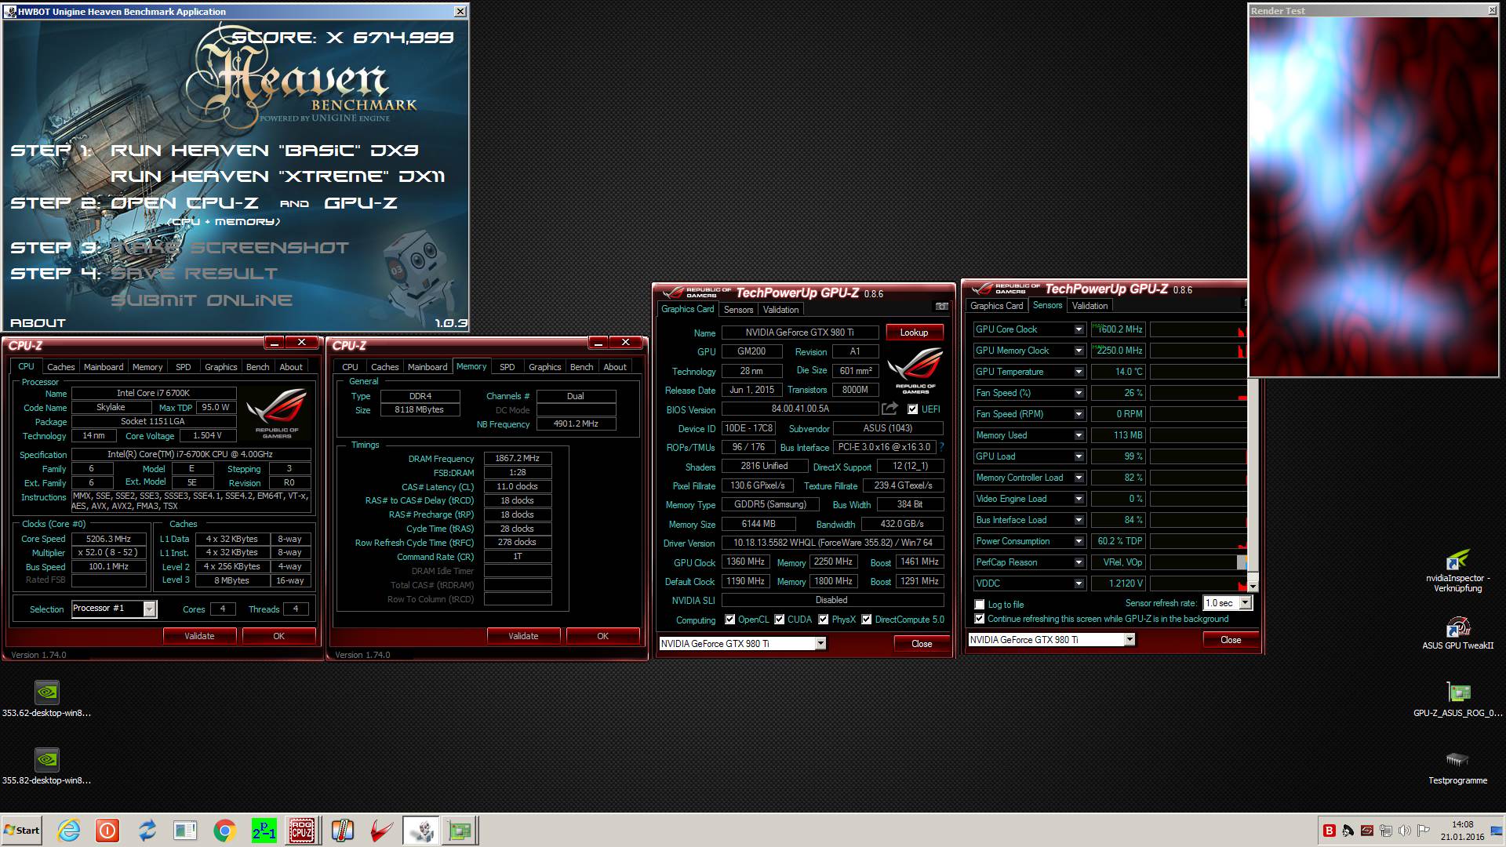The image size is (1506, 847).
Task: Click the Bus Interface question mark in GPU-Z
Action: [x=941, y=447]
